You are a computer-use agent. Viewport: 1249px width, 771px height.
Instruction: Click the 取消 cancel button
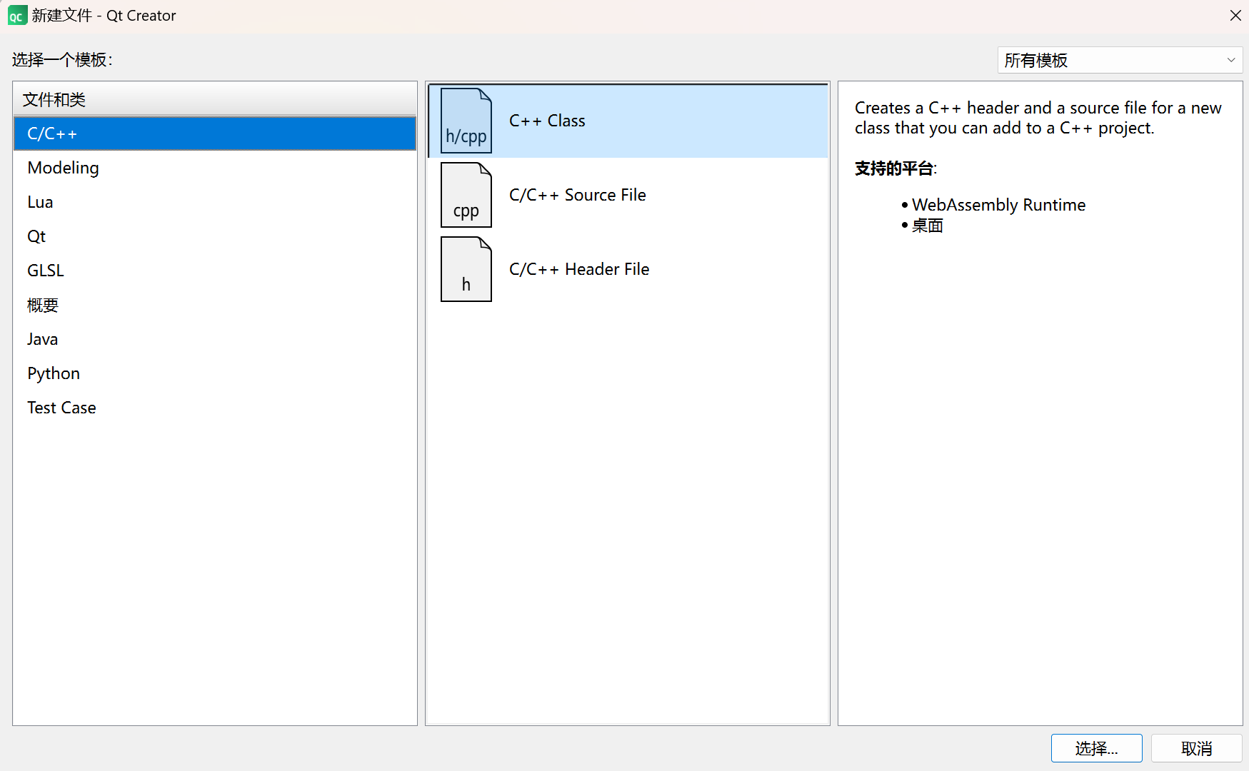(1196, 748)
